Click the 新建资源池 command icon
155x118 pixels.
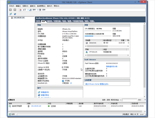(x=39, y=95)
